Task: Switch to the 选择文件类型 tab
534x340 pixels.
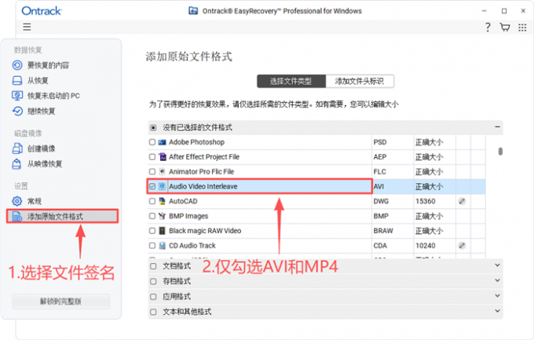Action: coord(291,81)
